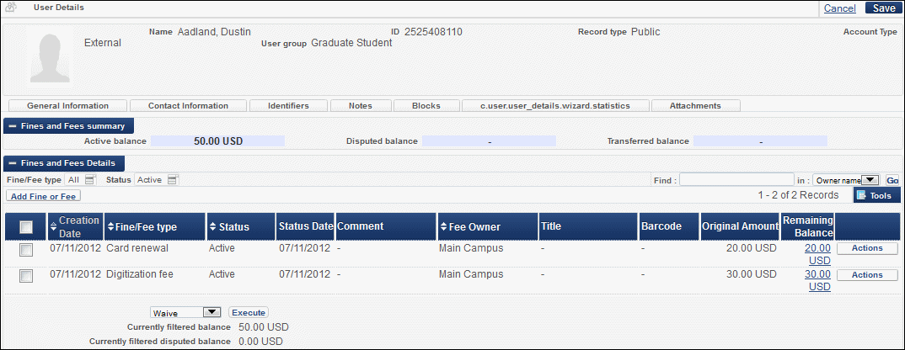This screenshot has height=350, width=905.
Task: Collapse the Fines and Fees summary section
Action: (13, 126)
